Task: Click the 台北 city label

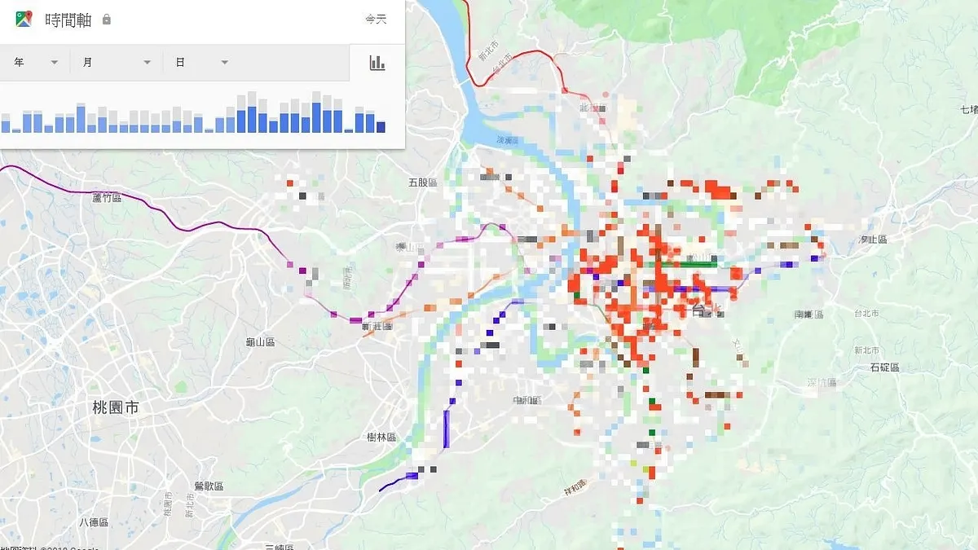Action: pos(703,309)
